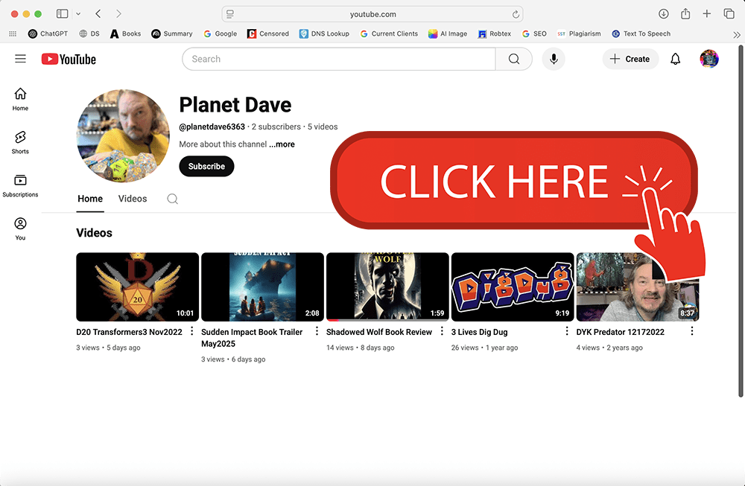The image size is (745, 486).
Task: Open the SEO bookmark
Action: [x=534, y=33]
